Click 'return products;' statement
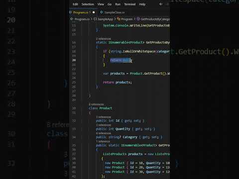The width and height of the screenshot is (239, 179). pyautogui.click(x=118, y=83)
